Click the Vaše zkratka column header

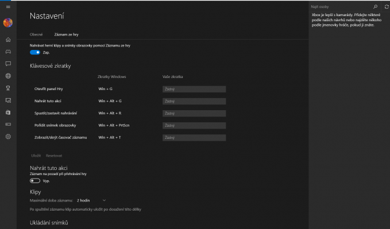tap(173, 76)
